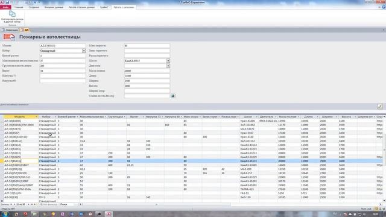The image size is (386, 217).
Task: Click the save icon in quick access toolbar
Action: click(x=7, y=2)
